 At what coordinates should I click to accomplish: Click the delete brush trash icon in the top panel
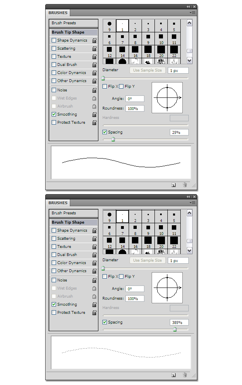[x=185, y=185]
